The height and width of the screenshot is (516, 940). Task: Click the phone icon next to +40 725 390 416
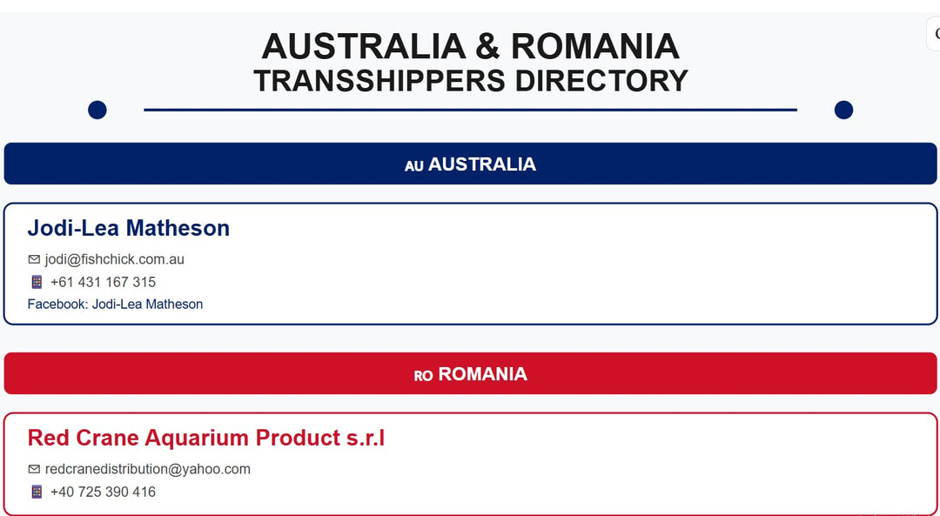[37, 492]
